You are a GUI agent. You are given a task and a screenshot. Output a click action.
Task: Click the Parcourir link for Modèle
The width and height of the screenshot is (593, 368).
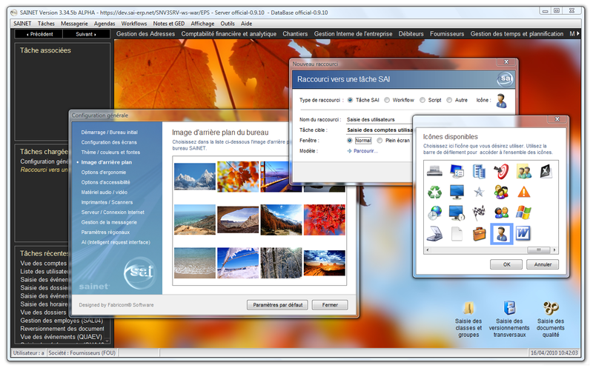(x=364, y=150)
